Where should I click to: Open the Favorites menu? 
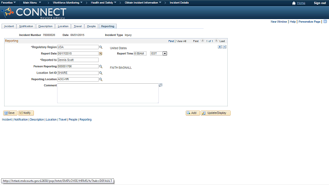[8, 3]
